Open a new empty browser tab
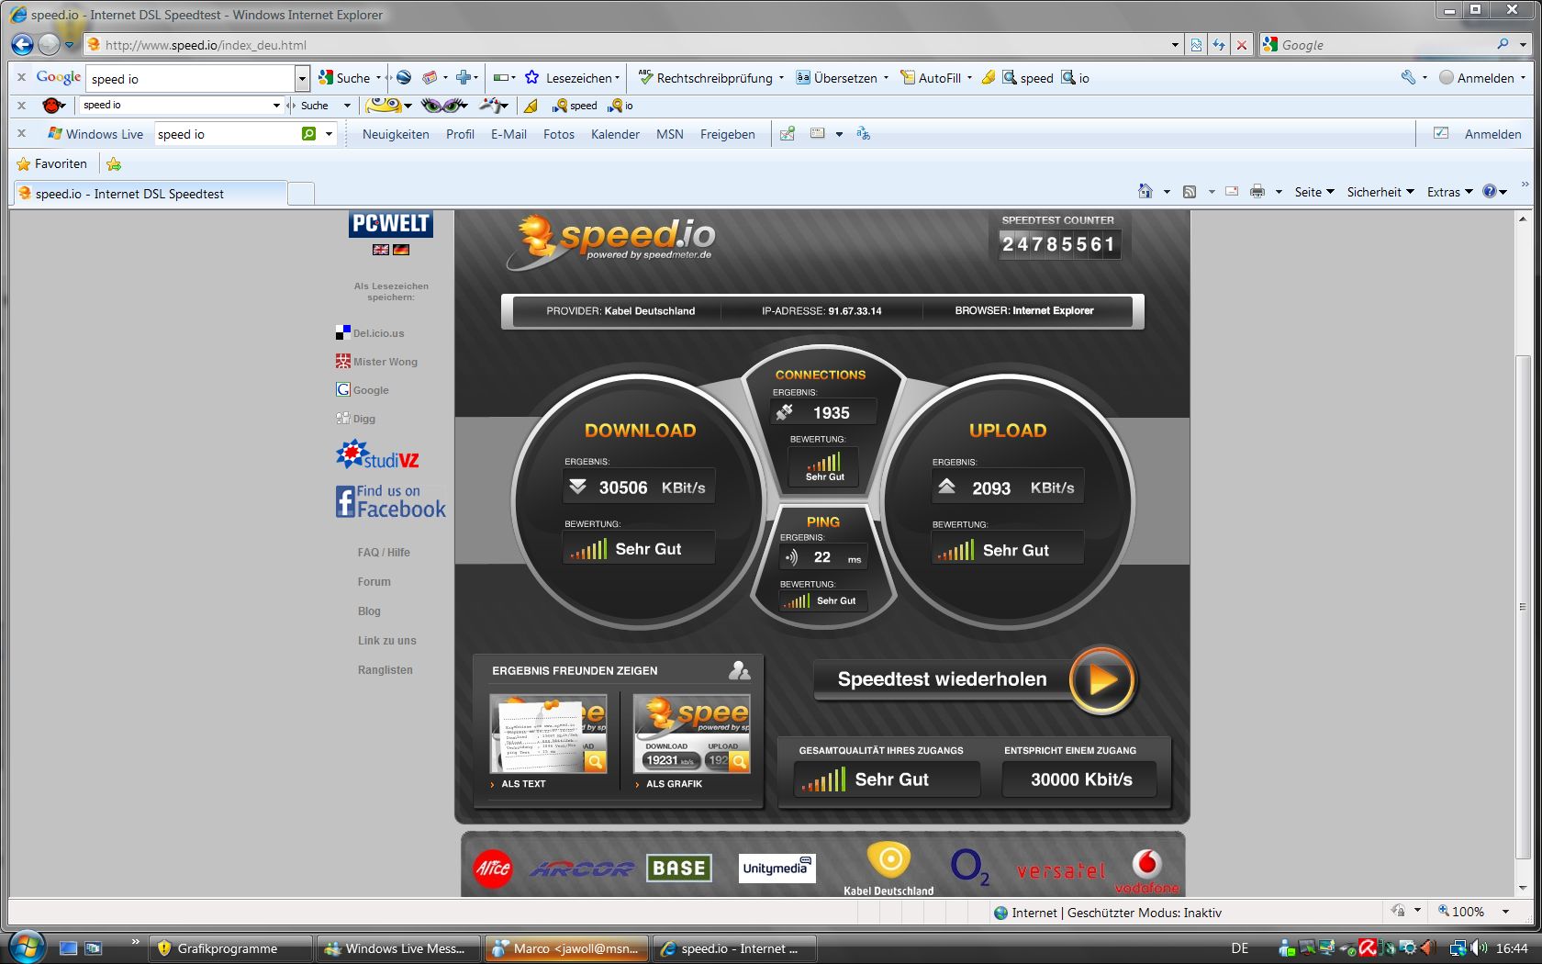 coord(301,194)
